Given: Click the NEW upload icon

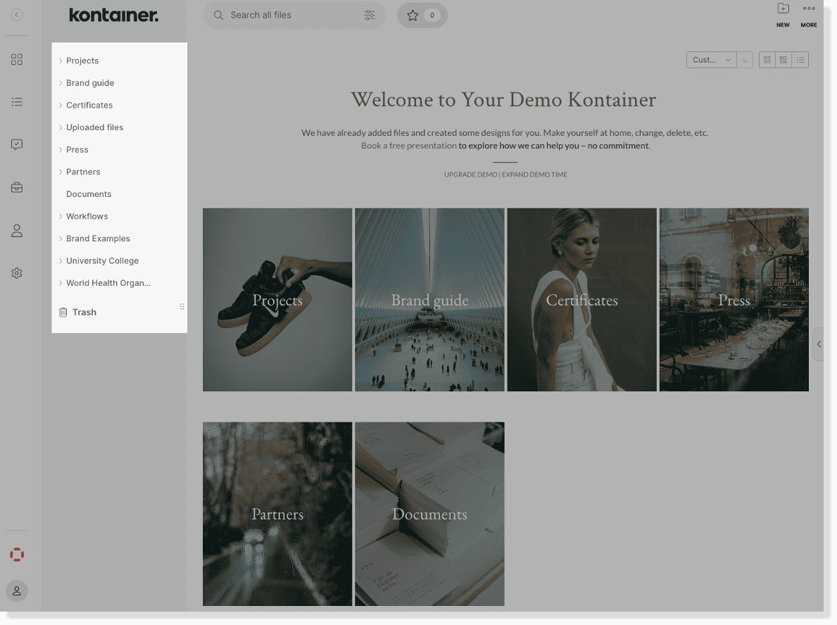Looking at the screenshot, I should tap(783, 9).
